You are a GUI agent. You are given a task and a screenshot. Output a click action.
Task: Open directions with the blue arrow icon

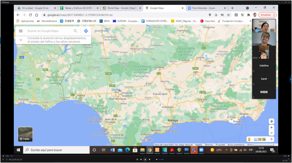(x=86, y=31)
